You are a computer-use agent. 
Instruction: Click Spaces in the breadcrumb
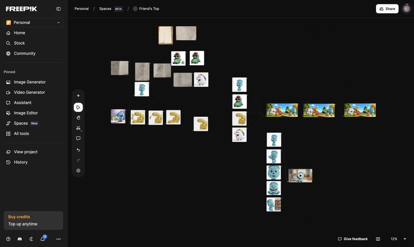105,9
